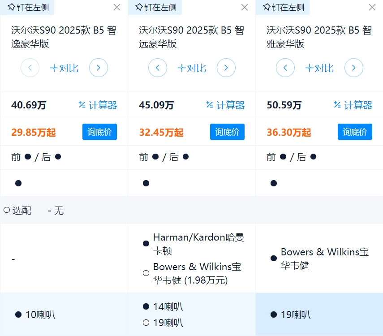Click 询底价 for the 32.45万起 model
Image resolution: width=383 pixels, height=336 pixels.
(x=227, y=132)
